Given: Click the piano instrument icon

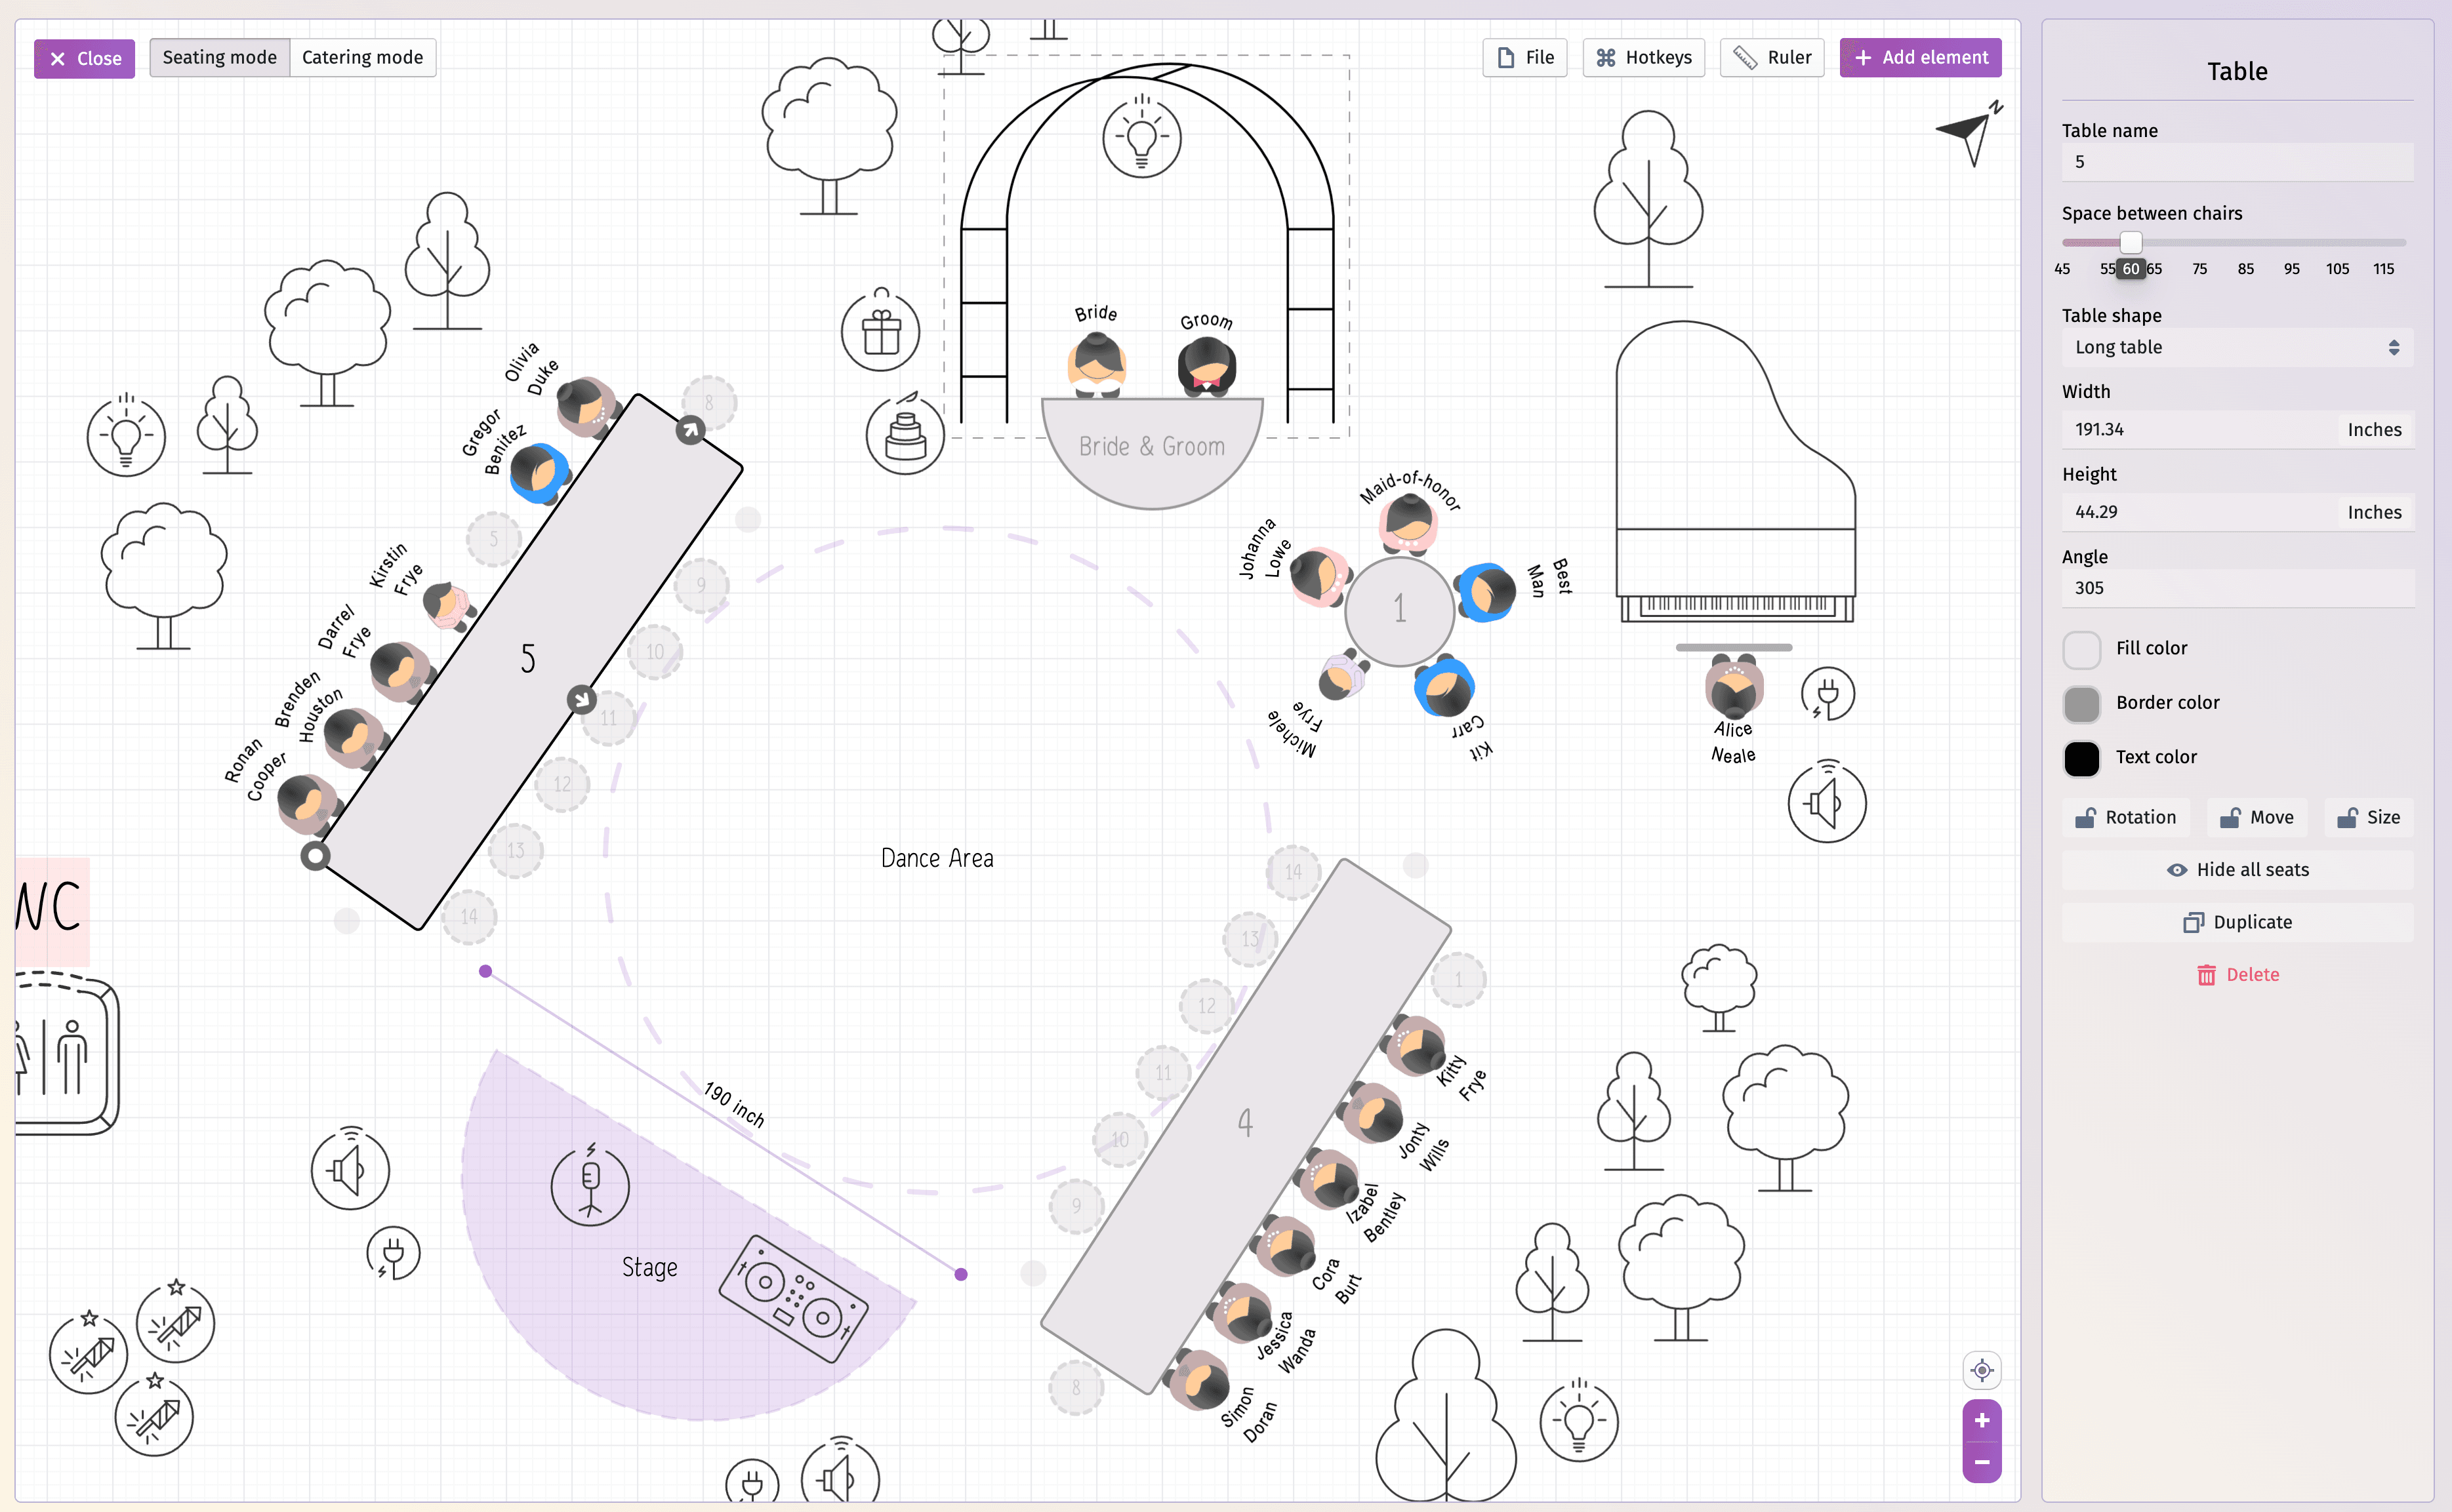Looking at the screenshot, I should pyautogui.click(x=1734, y=490).
